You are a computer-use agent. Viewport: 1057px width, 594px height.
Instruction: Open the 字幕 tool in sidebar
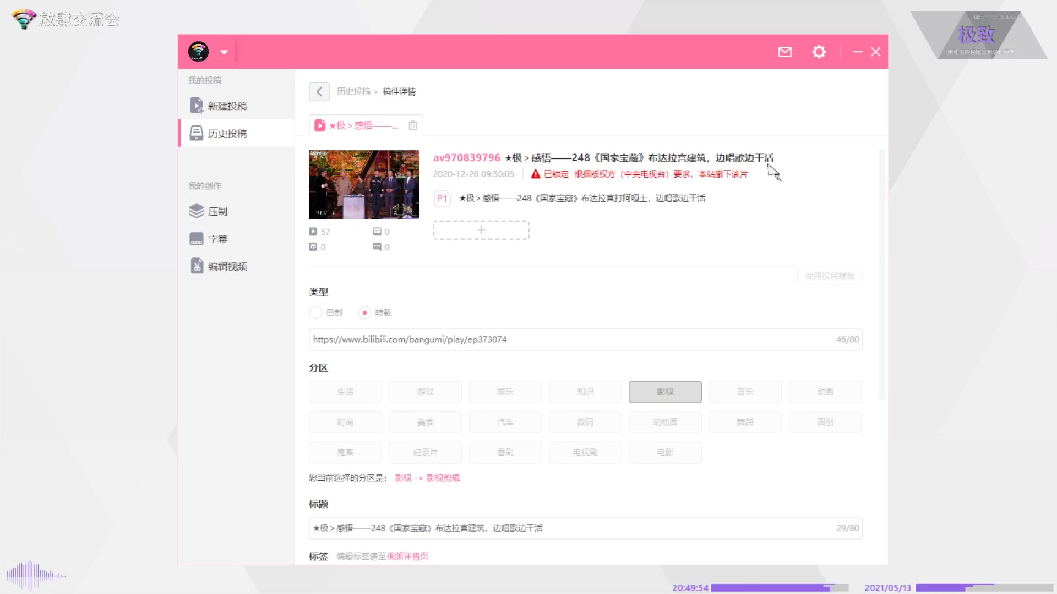click(x=237, y=239)
